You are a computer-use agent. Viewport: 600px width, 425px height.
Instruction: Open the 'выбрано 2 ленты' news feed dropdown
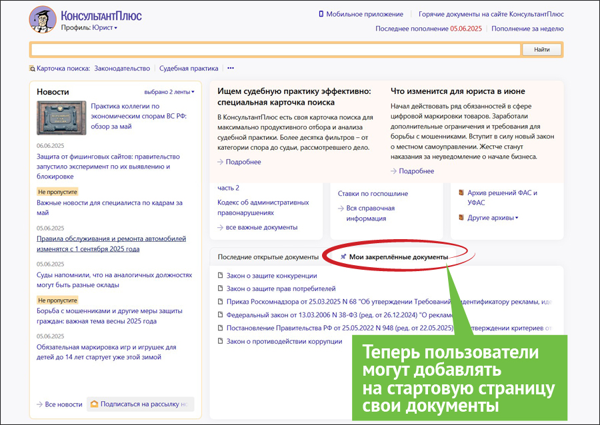[169, 92]
